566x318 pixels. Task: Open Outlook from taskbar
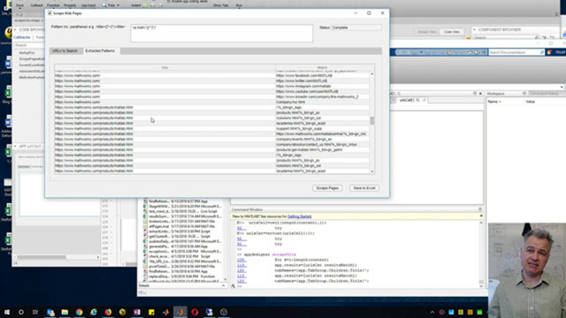pos(50,312)
